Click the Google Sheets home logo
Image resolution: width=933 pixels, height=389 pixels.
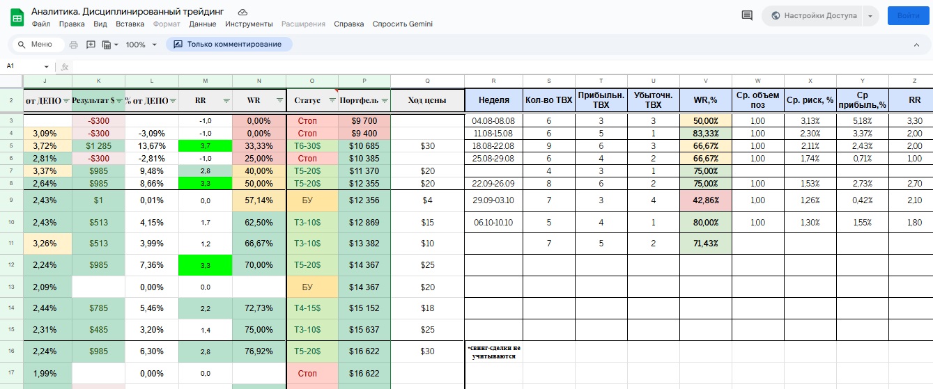(x=16, y=17)
